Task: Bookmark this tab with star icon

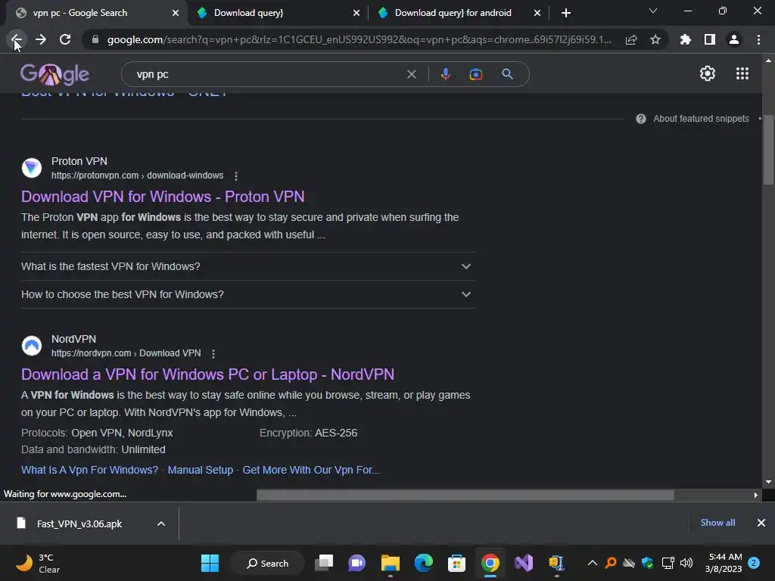Action: click(655, 39)
